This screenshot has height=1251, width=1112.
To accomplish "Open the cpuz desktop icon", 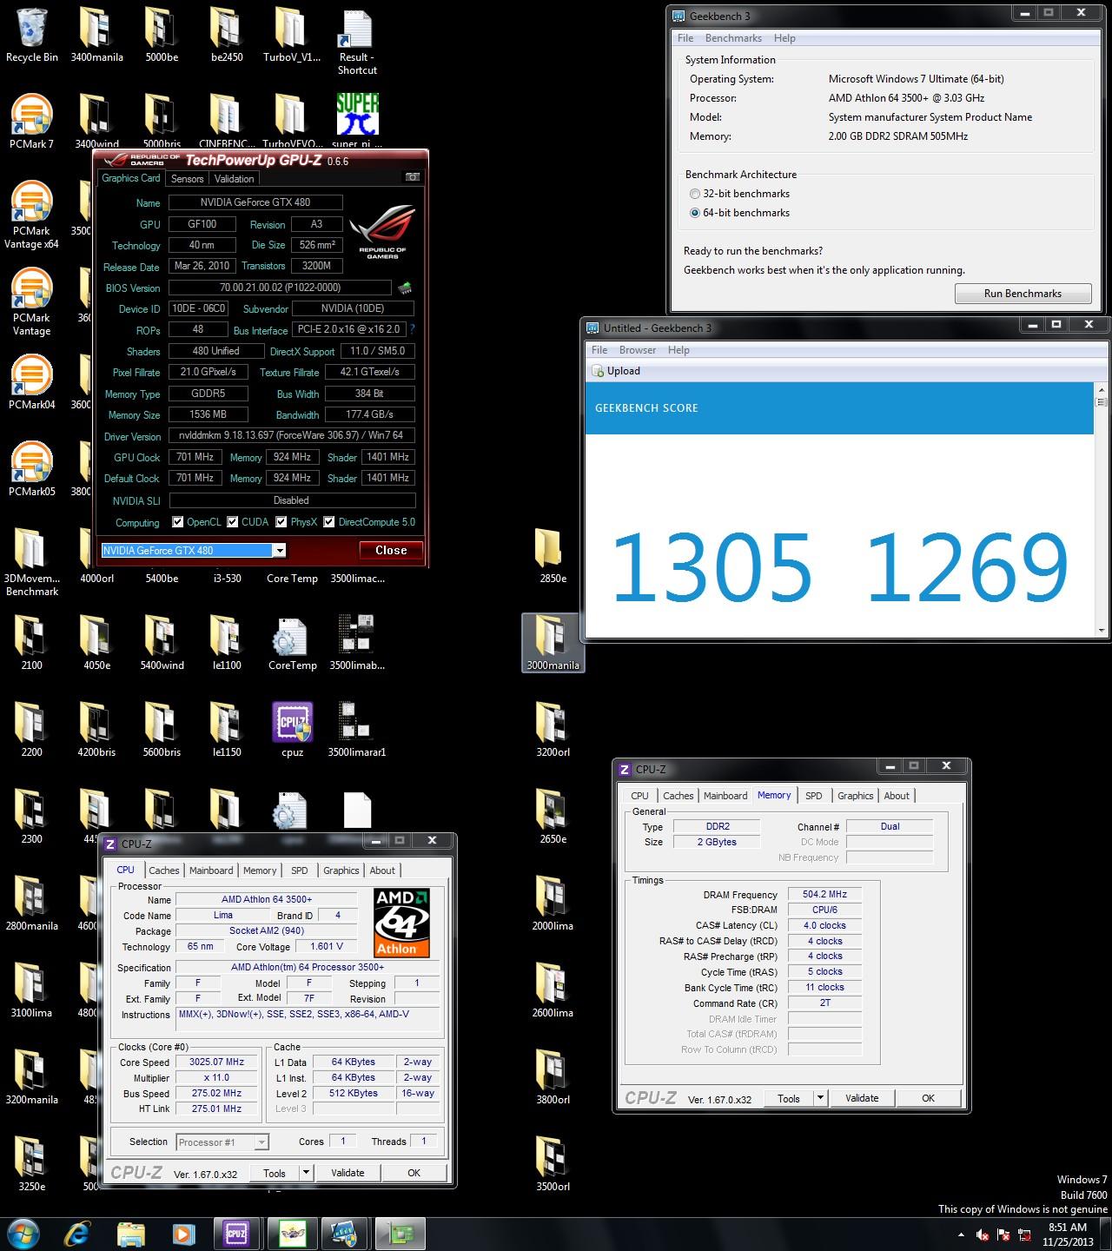I will 292,730.
